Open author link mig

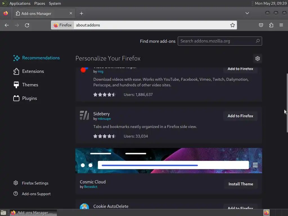pos(100,71)
